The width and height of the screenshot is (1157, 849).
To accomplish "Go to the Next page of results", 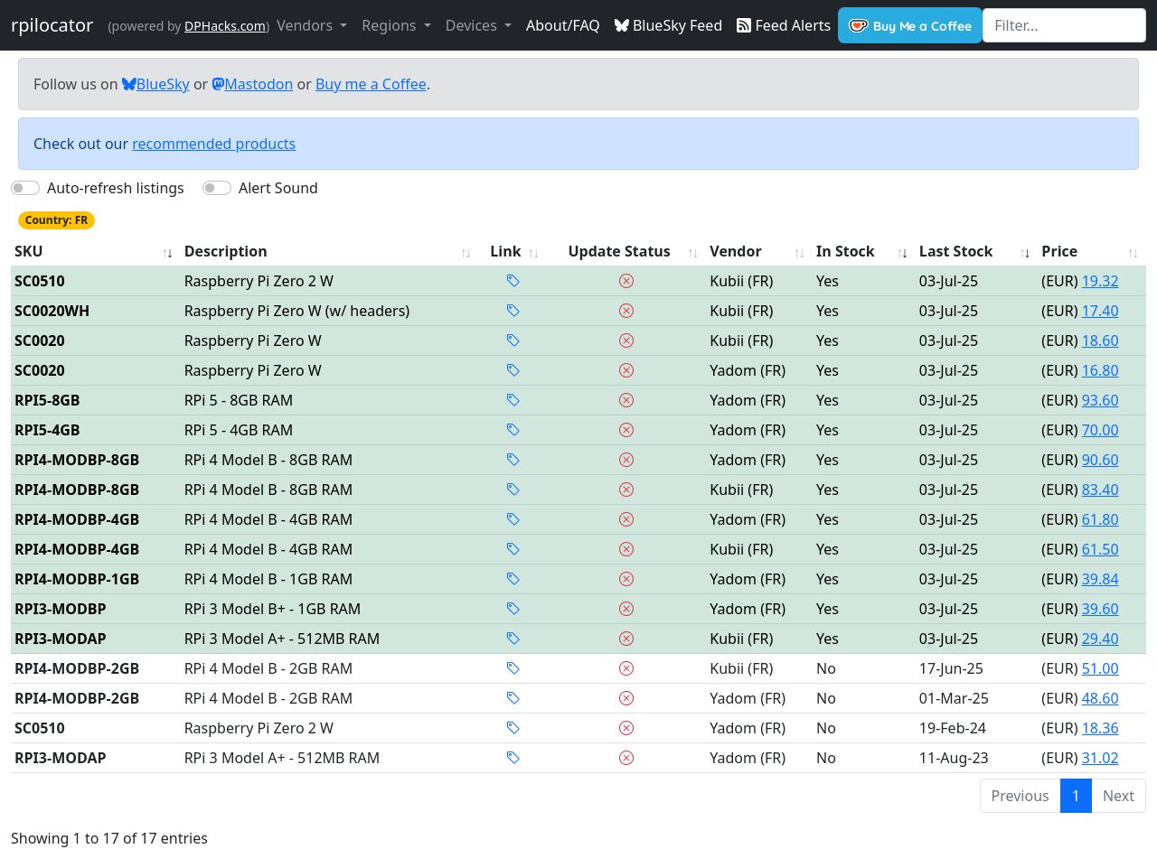I will pos(1117,796).
